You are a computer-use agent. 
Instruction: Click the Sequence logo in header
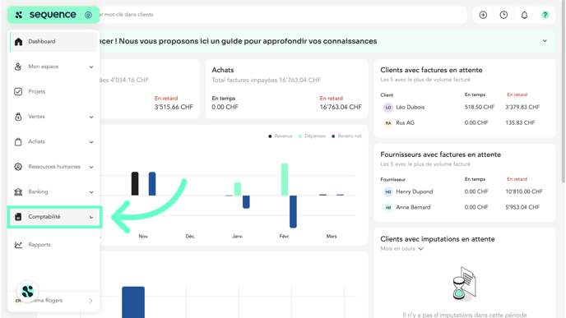pos(46,15)
